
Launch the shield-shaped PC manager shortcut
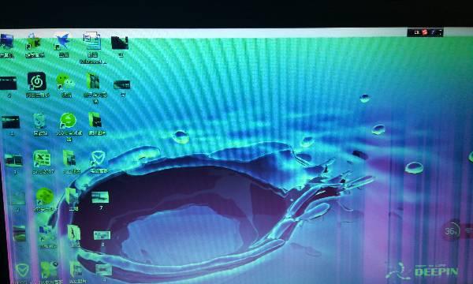(x=98, y=158)
